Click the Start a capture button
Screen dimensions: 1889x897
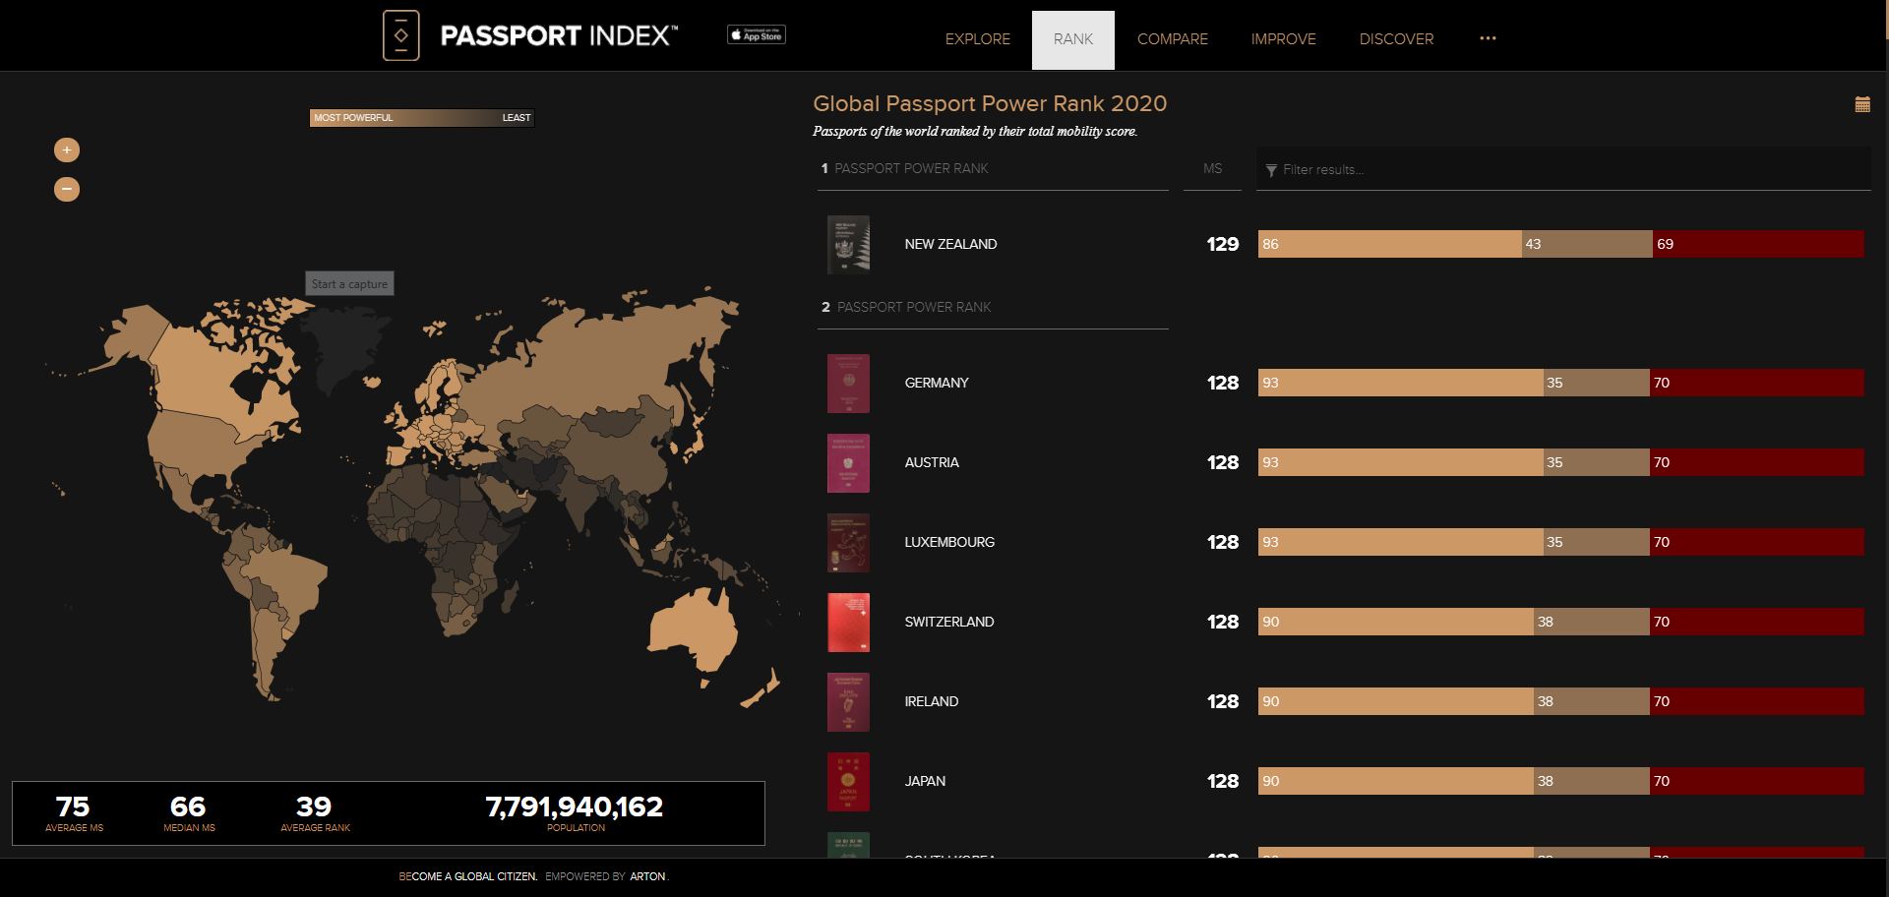click(349, 284)
